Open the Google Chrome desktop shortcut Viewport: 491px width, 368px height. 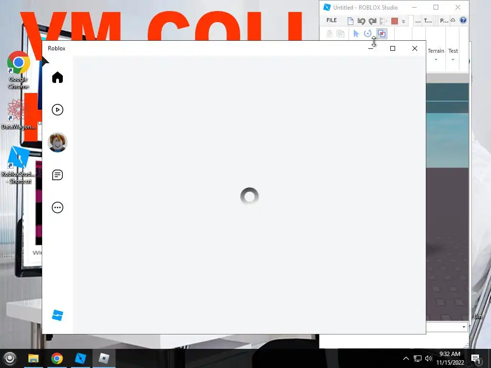(19, 70)
